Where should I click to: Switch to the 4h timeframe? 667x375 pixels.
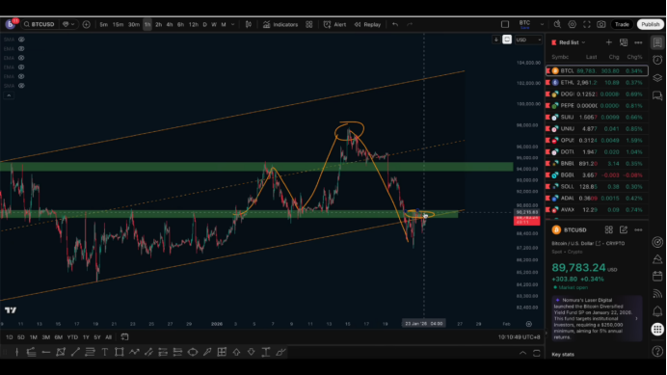point(170,25)
